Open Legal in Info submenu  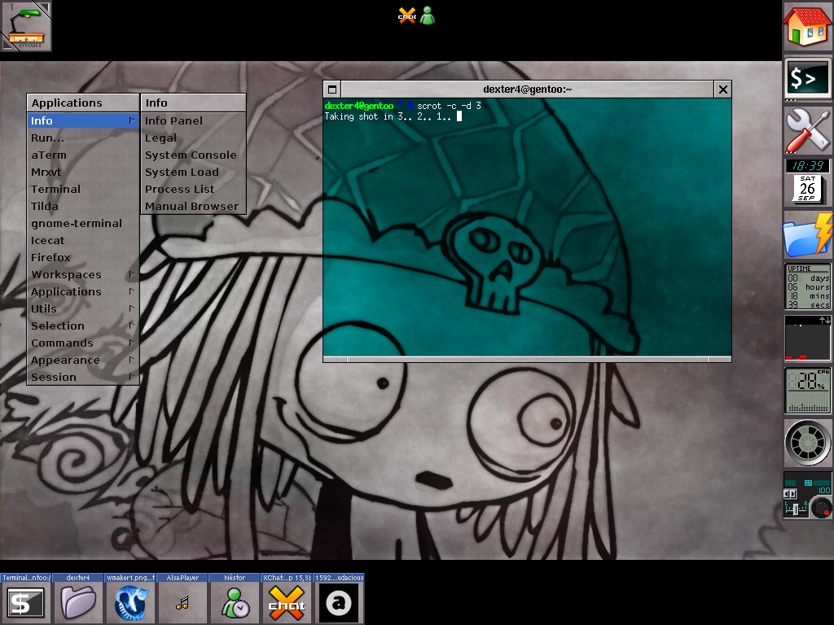[194, 138]
